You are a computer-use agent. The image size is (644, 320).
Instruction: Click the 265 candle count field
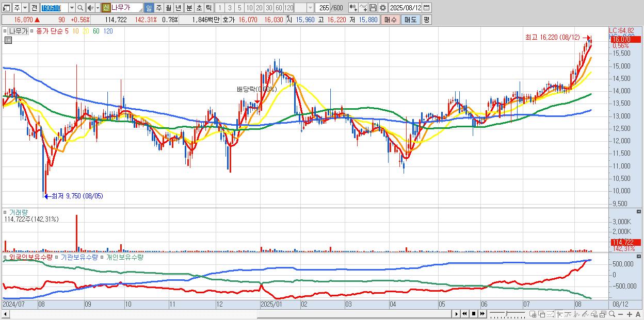tap(324, 8)
